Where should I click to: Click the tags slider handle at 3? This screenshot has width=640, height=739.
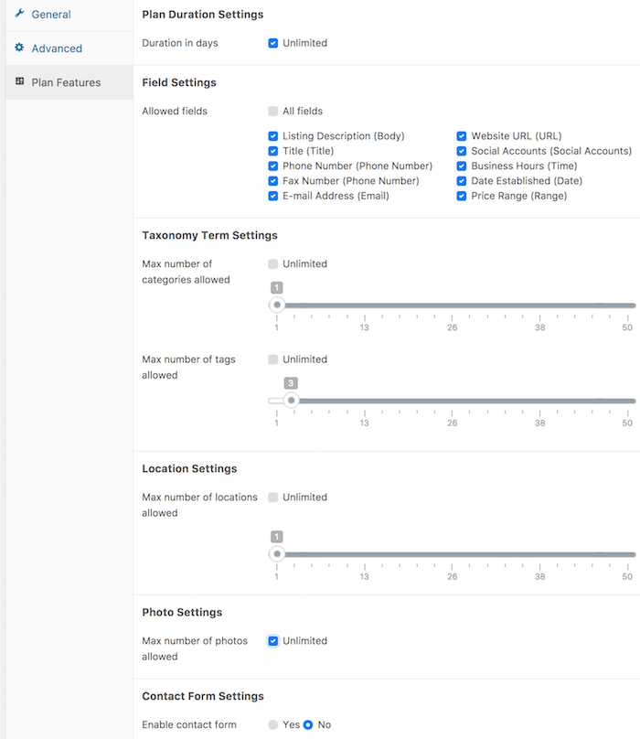click(292, 401)
